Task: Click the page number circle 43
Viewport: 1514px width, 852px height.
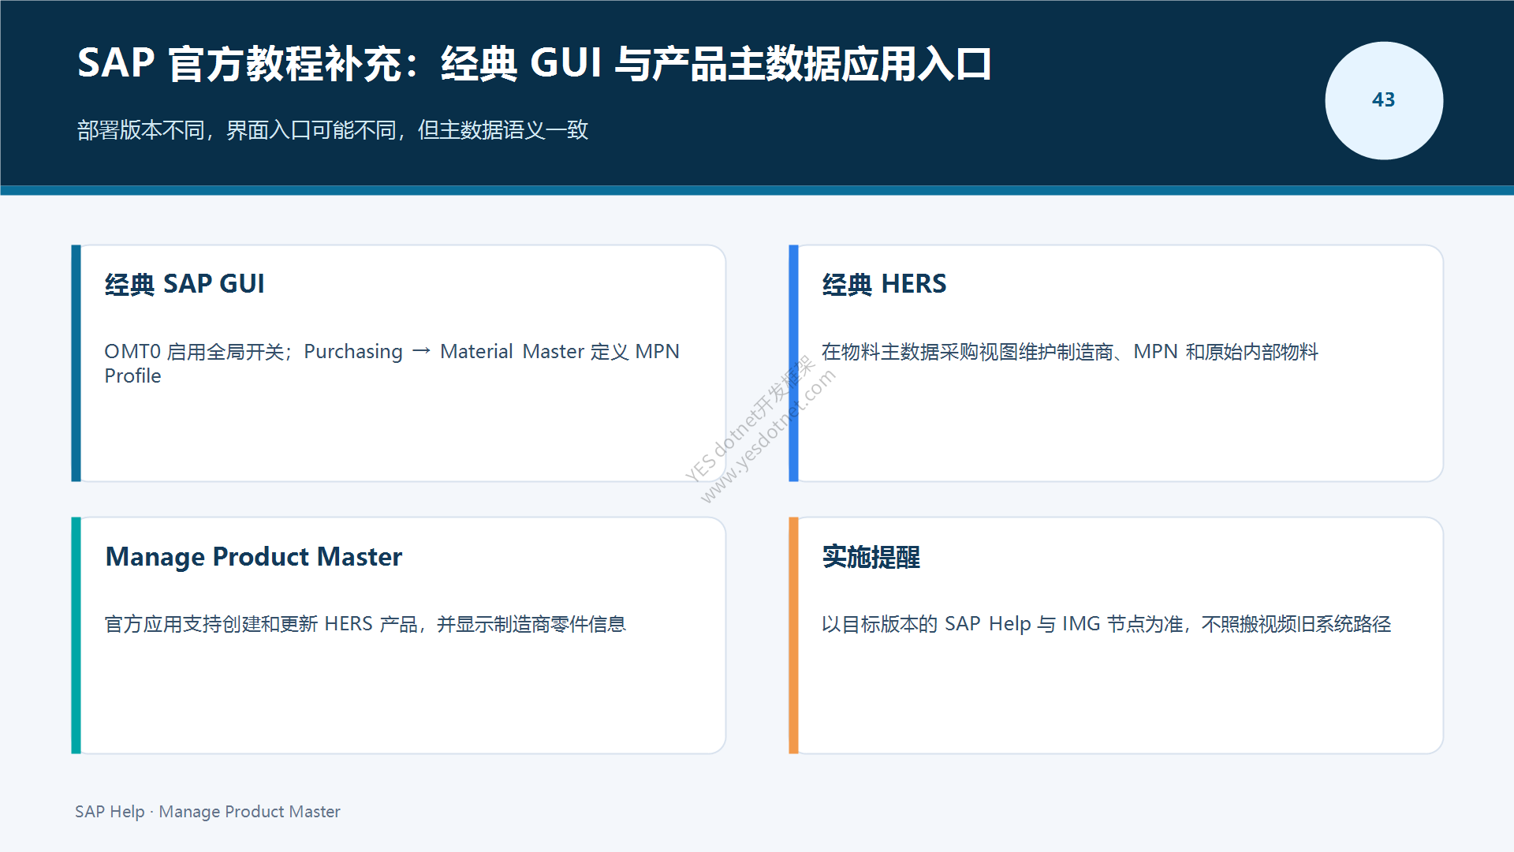Action: (x=1384, y=100)
